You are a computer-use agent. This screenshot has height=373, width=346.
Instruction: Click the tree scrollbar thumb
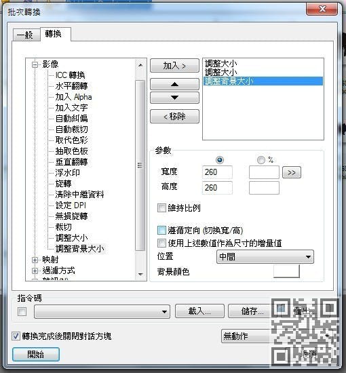click(140, 165)
